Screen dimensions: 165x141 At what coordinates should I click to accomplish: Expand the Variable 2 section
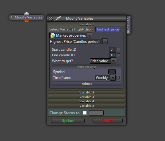[x=87, y=92]
